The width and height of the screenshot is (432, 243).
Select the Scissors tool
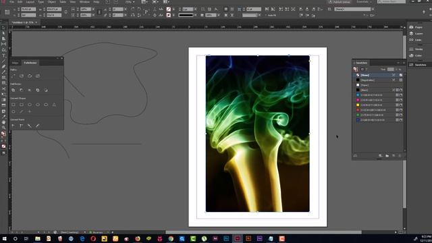pyautogui.click(x=3, y=88)
